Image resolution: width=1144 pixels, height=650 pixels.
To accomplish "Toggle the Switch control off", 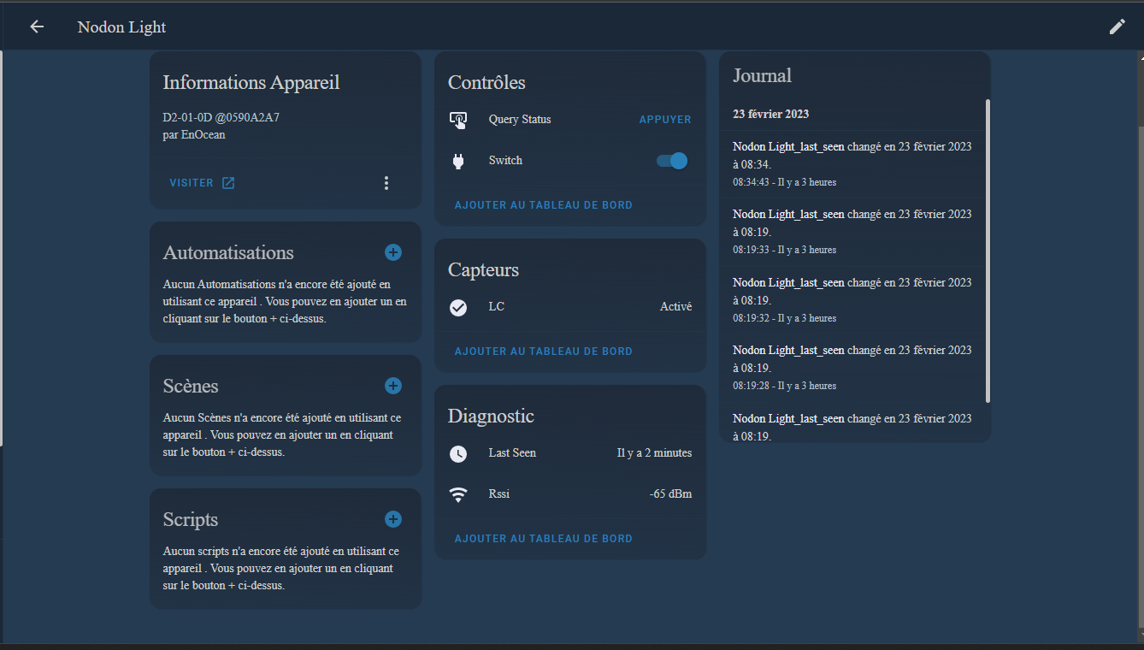I will pos(672,161).
